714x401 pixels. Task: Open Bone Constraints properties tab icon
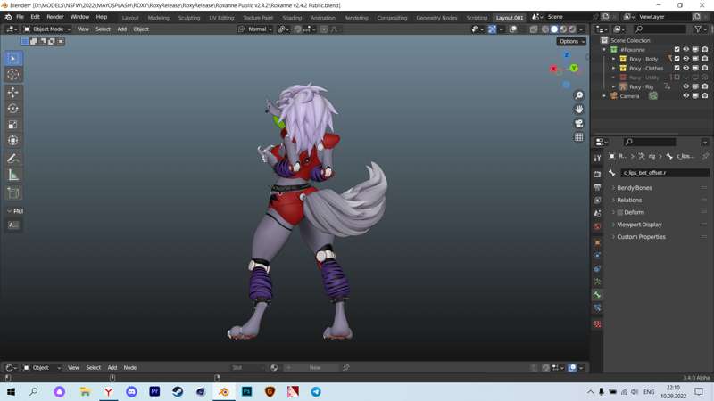coord(597,308)
